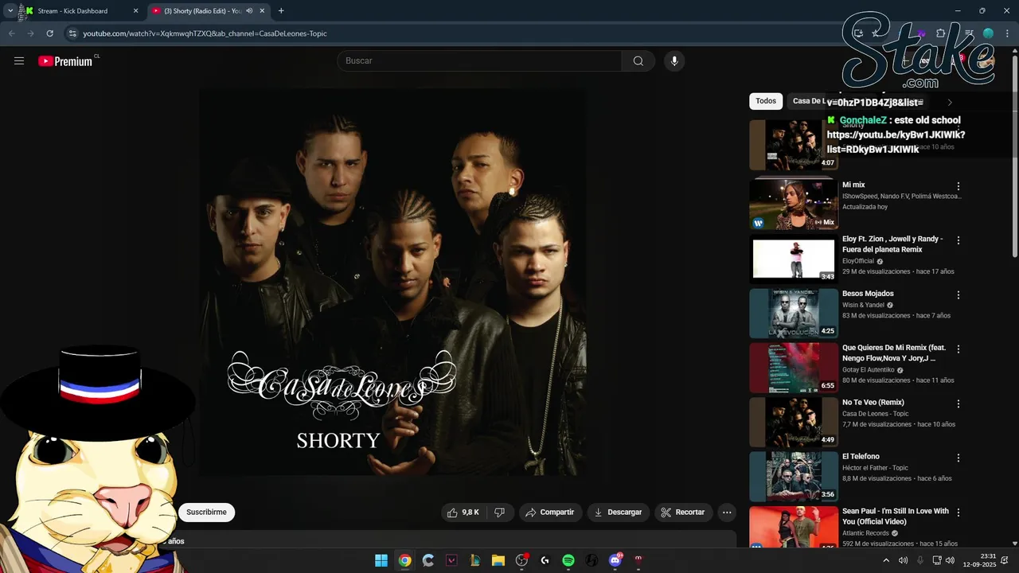Image resolution: width=1019 pixels, height=573 pixels.
Task: Open El Telefono video thumbnail
Action: [794, 477]
